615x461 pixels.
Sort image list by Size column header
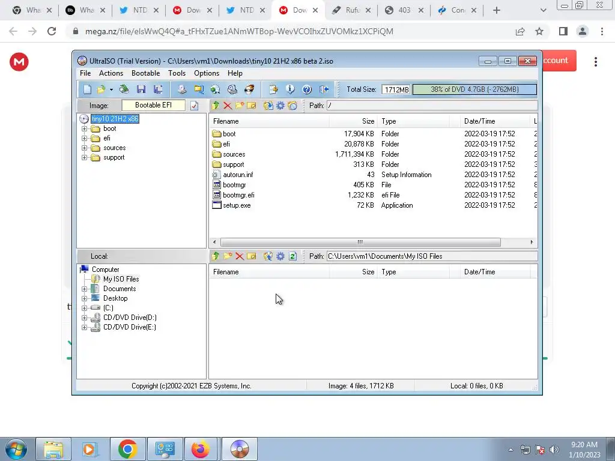point(353,121)
